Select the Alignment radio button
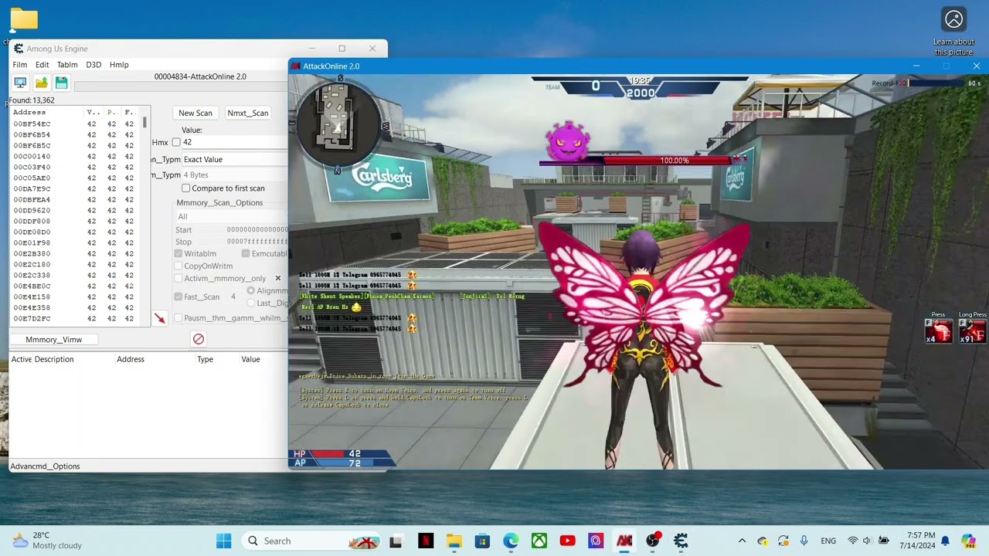The height and width of the screenshot is (556, 989). (251, 291)
